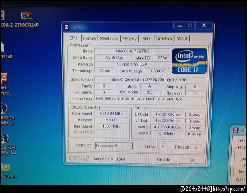The height and width of the screenshot is (193, 247).
Task: Switch to the Graphics tab
Action: [164, 39]
